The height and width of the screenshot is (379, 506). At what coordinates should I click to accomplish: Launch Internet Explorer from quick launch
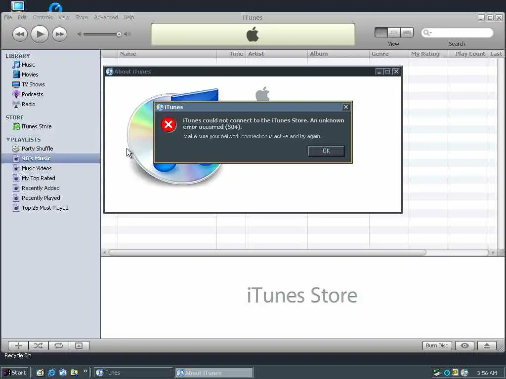click(51, 373)
